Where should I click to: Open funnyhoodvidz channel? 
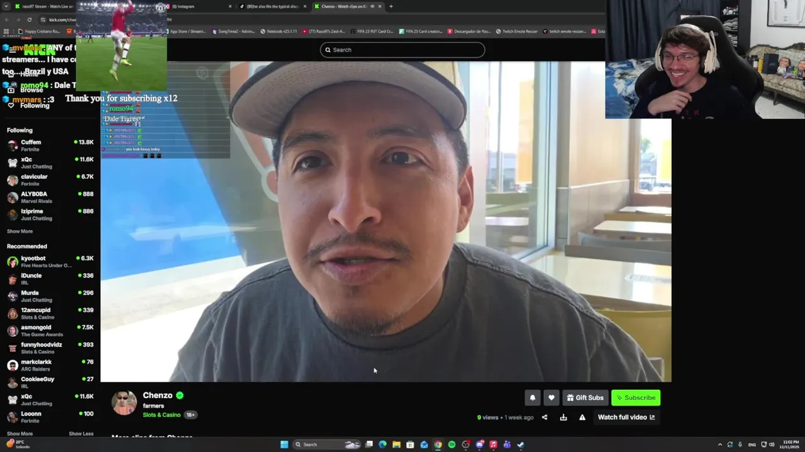coord(50,348)
